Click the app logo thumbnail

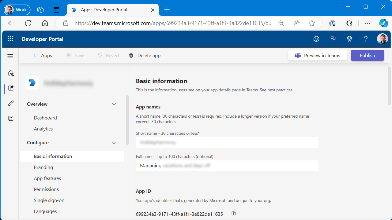point(32,82)
